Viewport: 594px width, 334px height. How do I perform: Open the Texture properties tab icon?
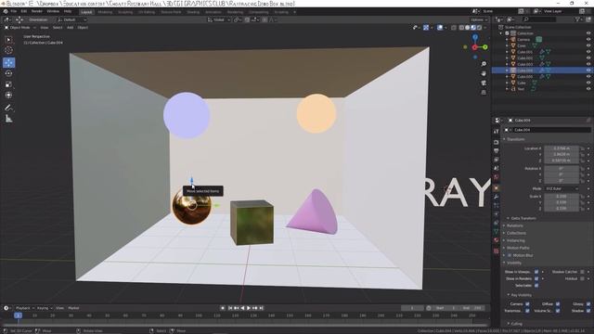[497, 250]
